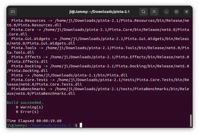Open the terminal search tool
Image resolution: width=199 pixels, height=135 pixels.
[143, 12]
